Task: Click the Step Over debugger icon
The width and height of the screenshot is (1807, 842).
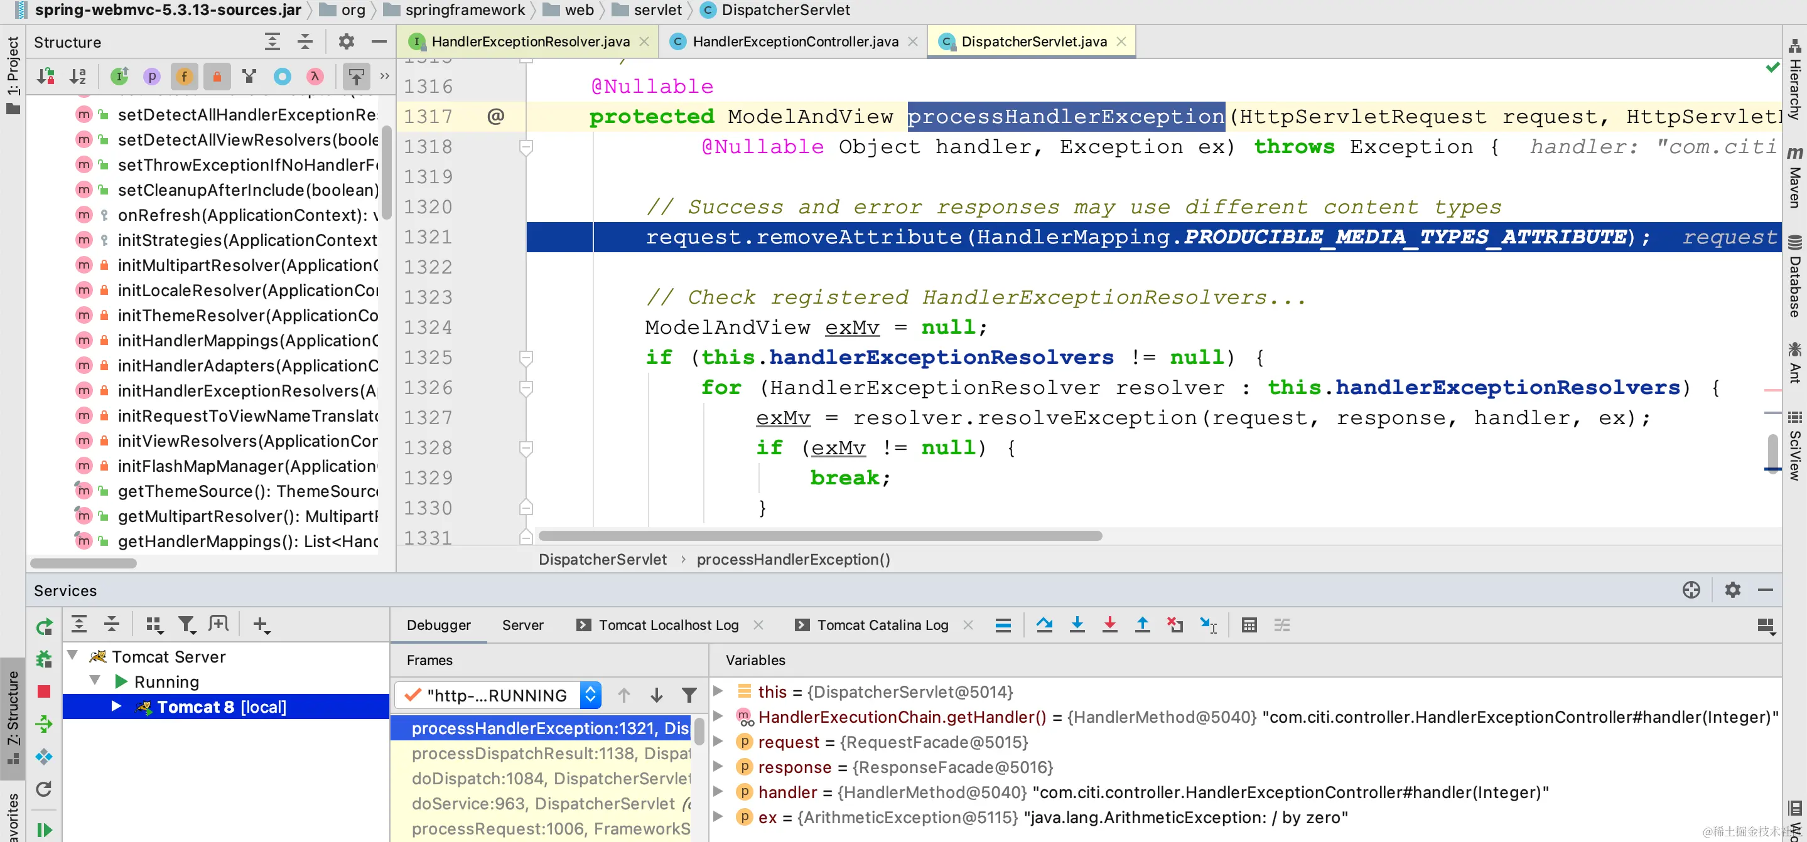Action: pos(1044,625)
